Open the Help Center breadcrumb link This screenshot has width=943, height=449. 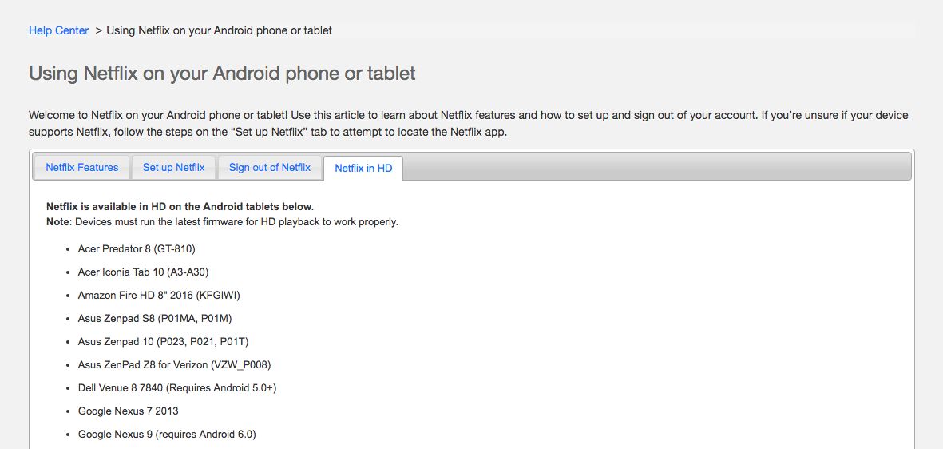58,30
